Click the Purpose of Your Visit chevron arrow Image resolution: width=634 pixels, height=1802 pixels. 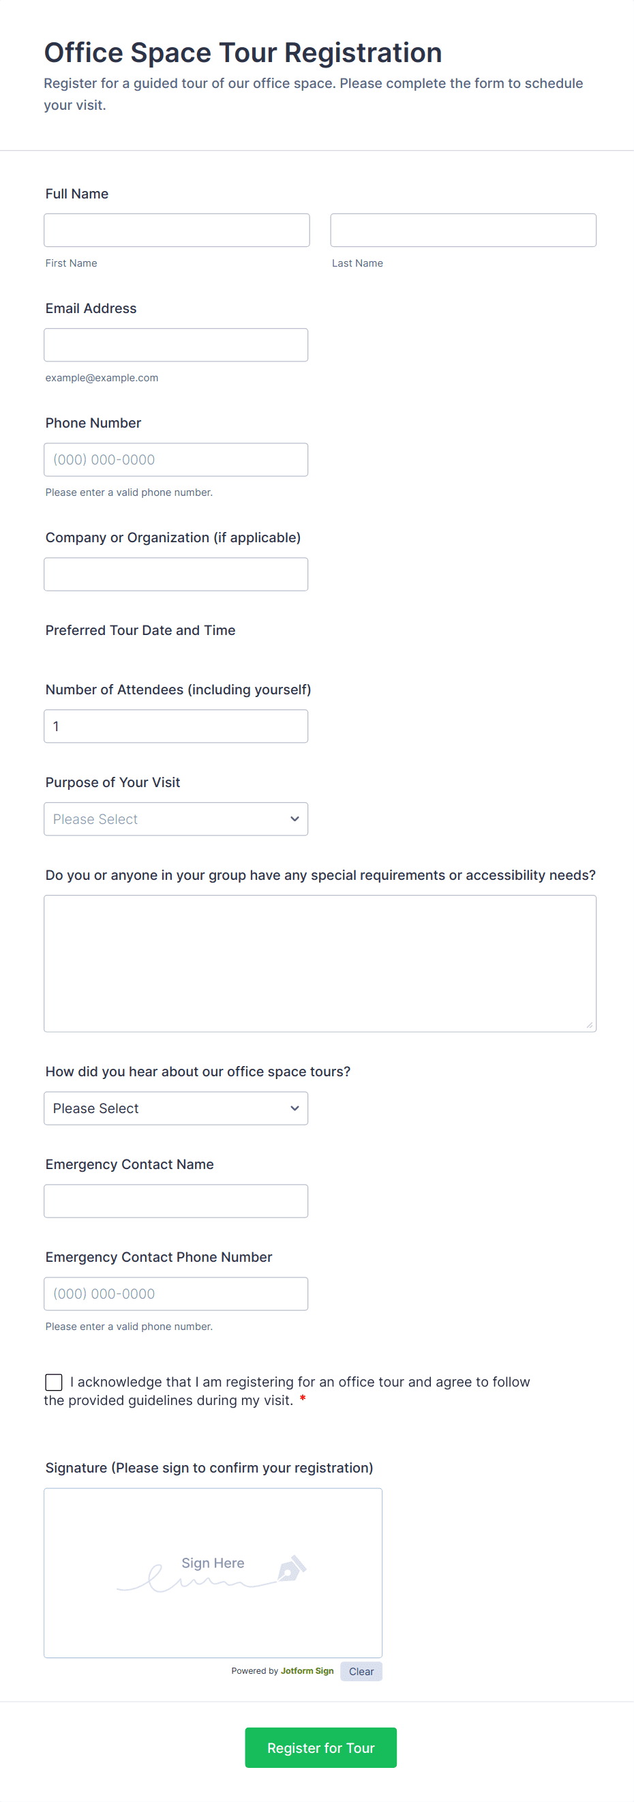coord(295,819)
